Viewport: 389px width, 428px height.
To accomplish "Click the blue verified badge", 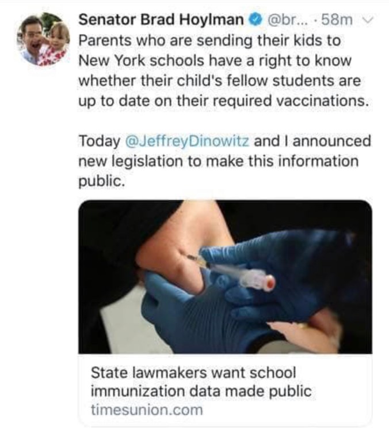I will click(x=254, y=20).
